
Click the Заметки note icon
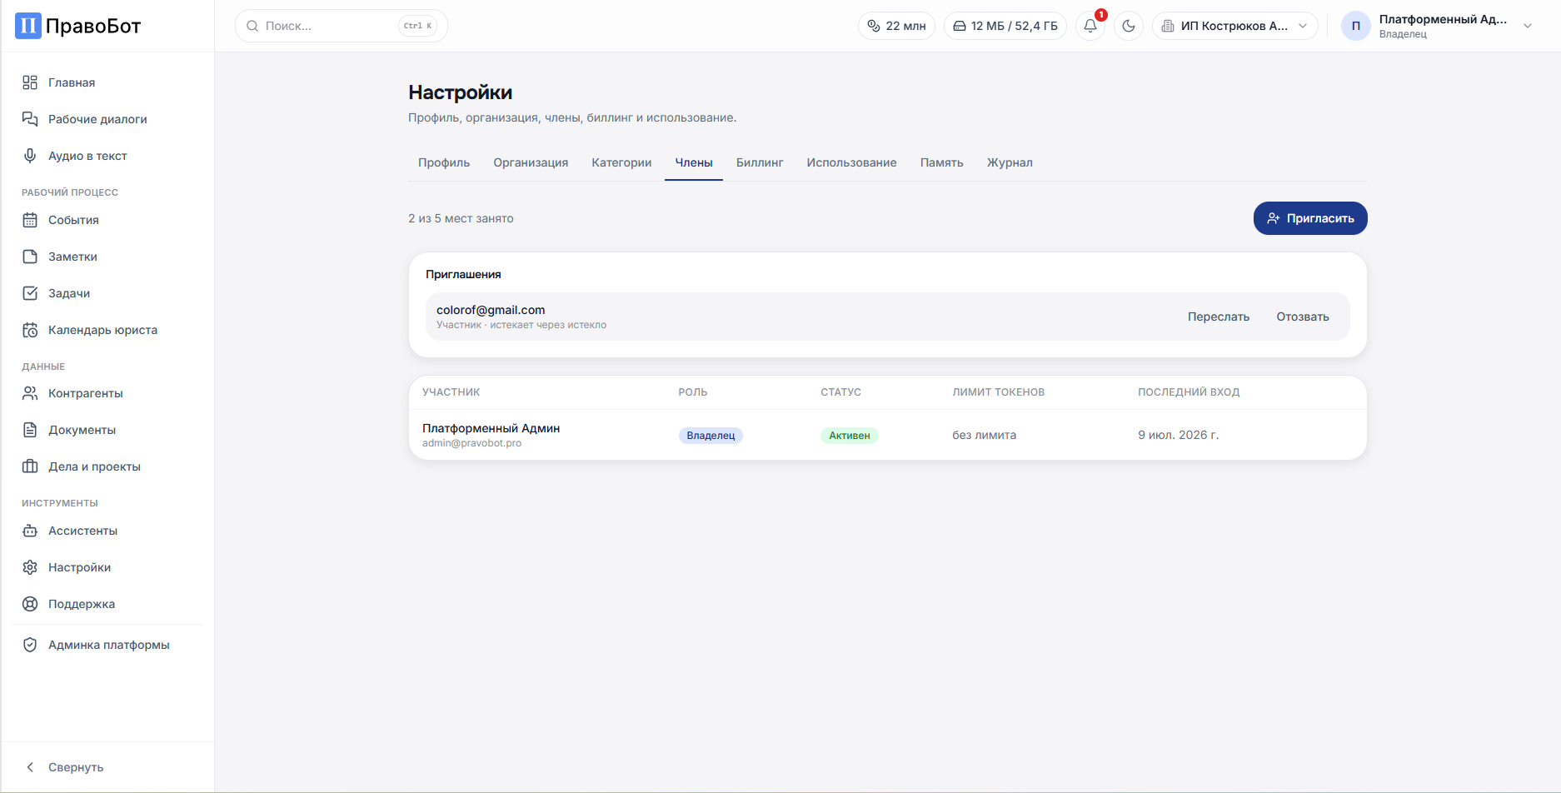pyautogui.click(x=30, y=257)
